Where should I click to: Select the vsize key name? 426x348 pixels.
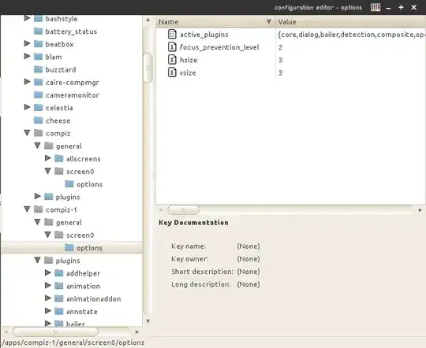tap(188, 72)
